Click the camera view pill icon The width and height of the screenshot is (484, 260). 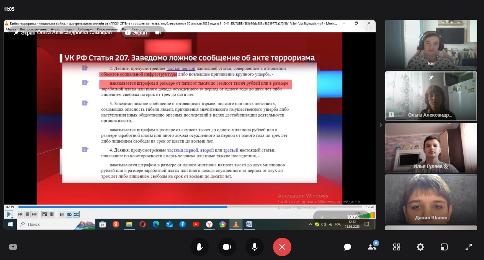point(158,33)
